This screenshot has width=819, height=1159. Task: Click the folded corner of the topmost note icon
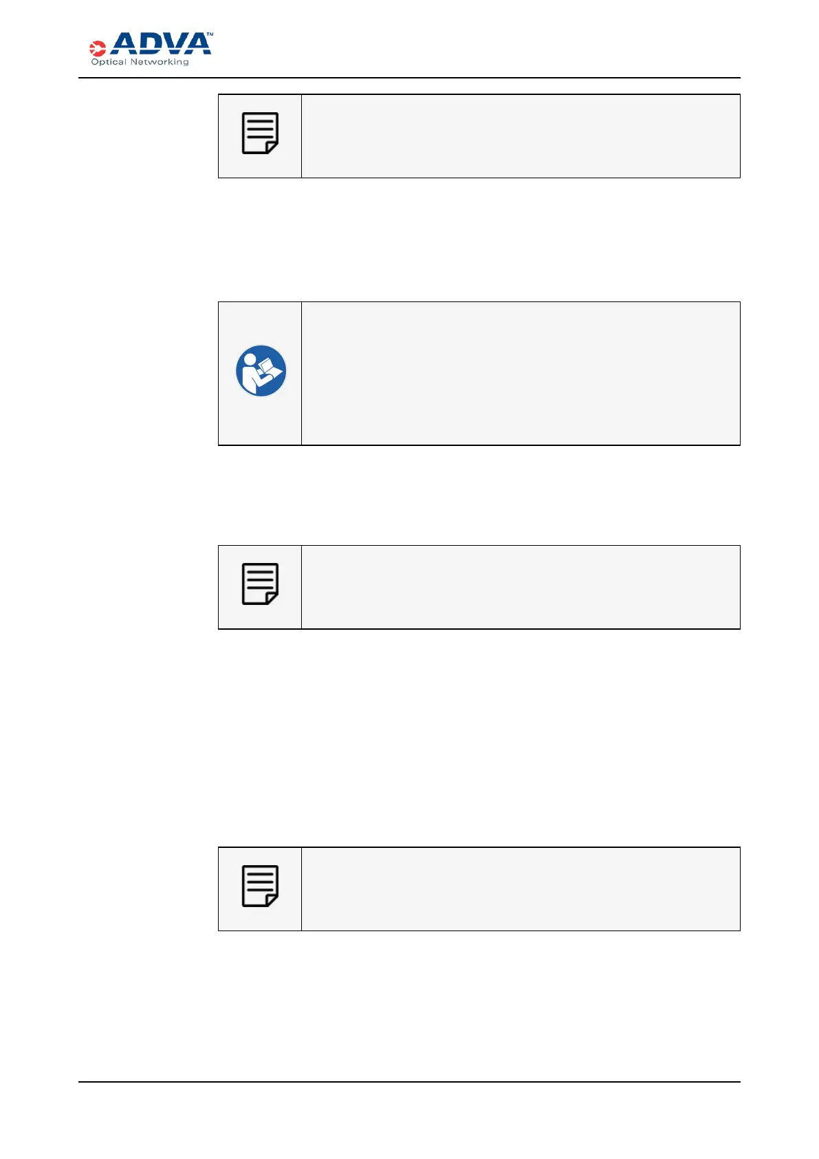point(272,147)
